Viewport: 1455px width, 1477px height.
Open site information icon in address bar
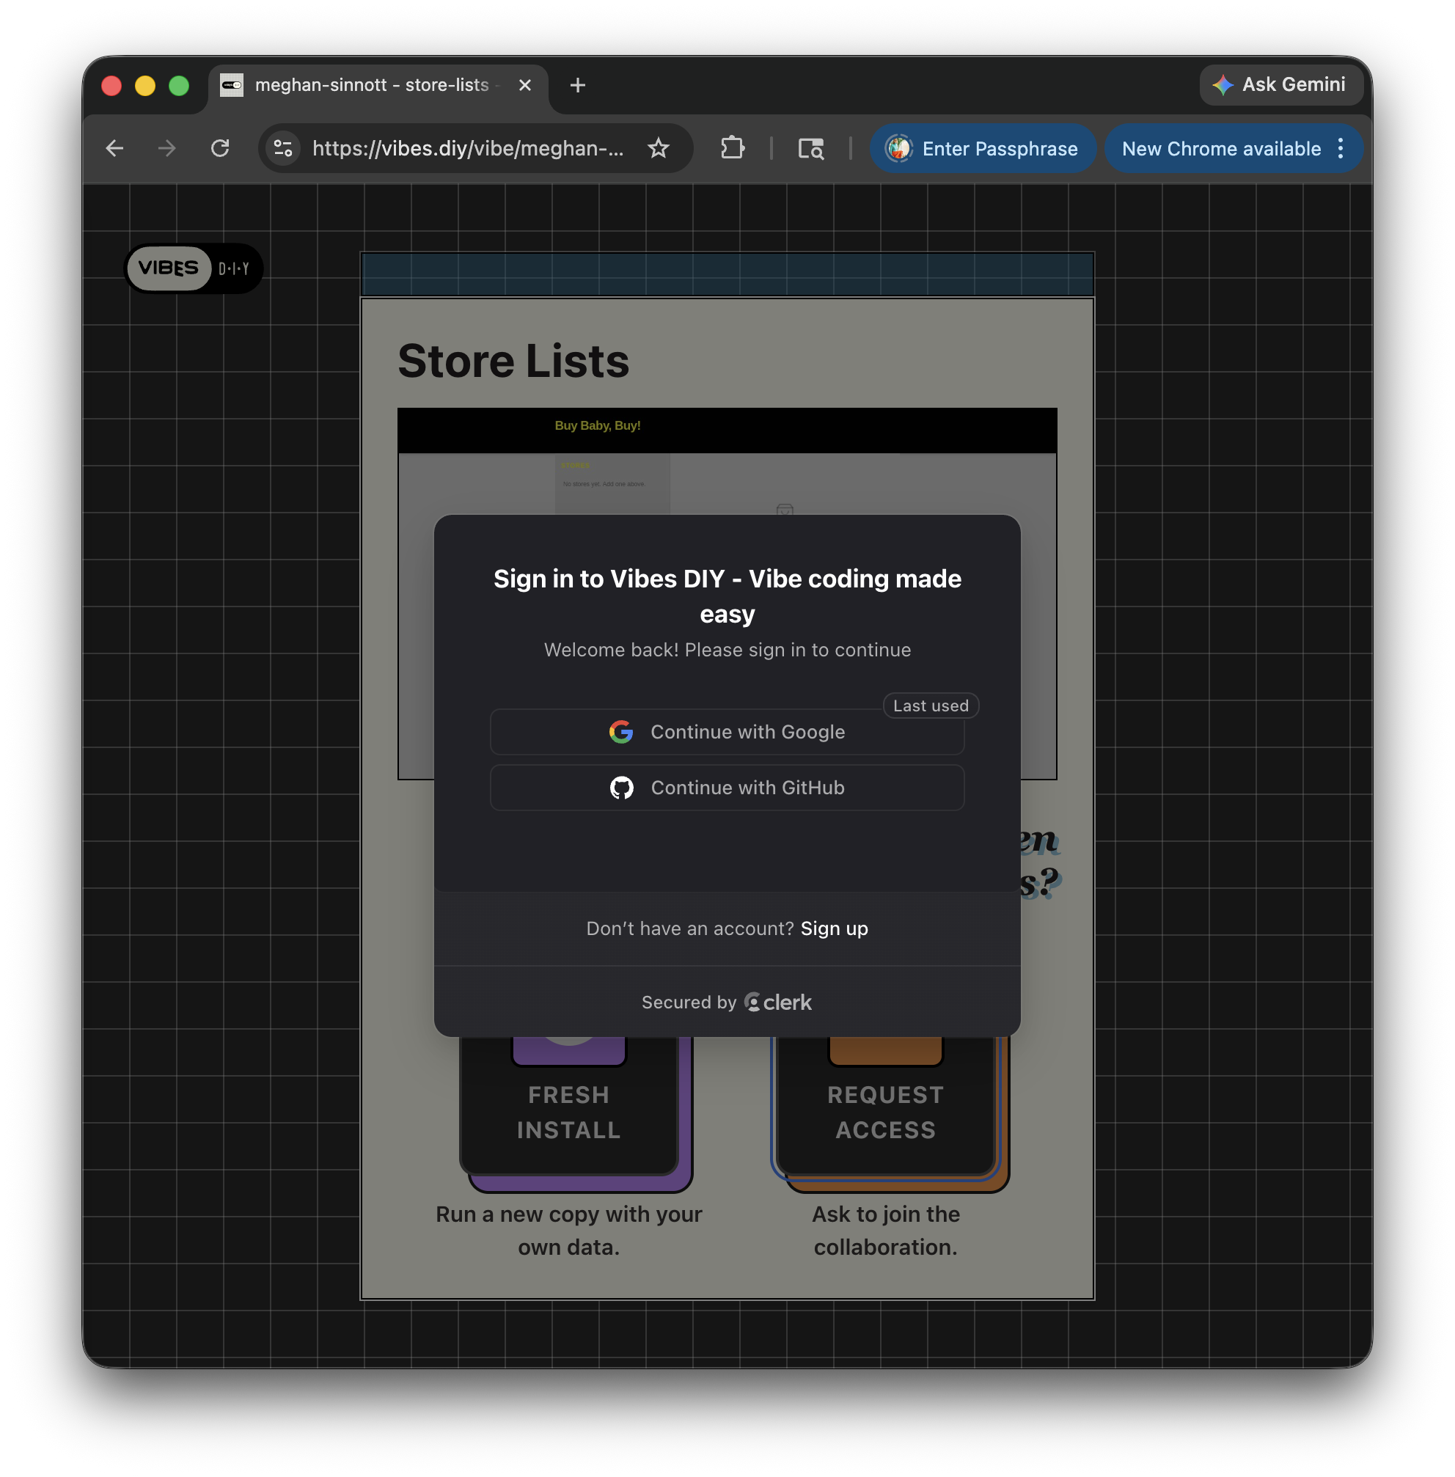click(284, 148)
